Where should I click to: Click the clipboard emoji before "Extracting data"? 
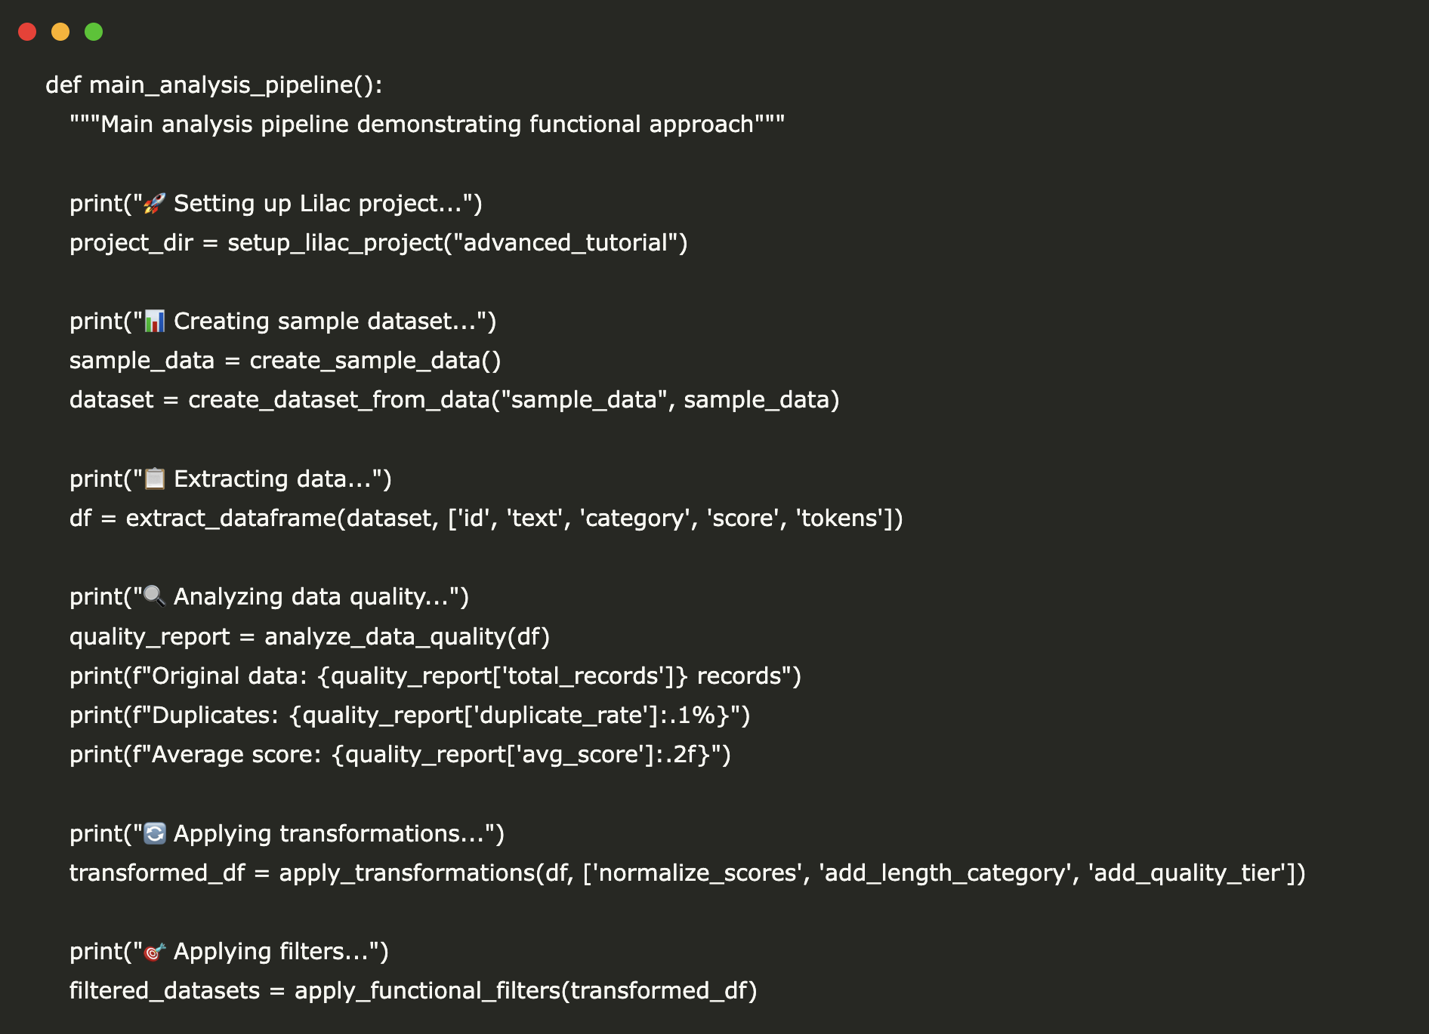pos(155,479)
